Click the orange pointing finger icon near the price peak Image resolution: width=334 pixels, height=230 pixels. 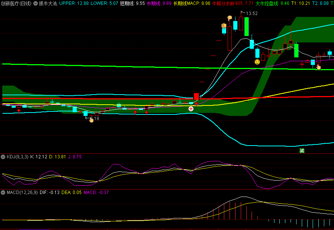(x=230, y=18)
